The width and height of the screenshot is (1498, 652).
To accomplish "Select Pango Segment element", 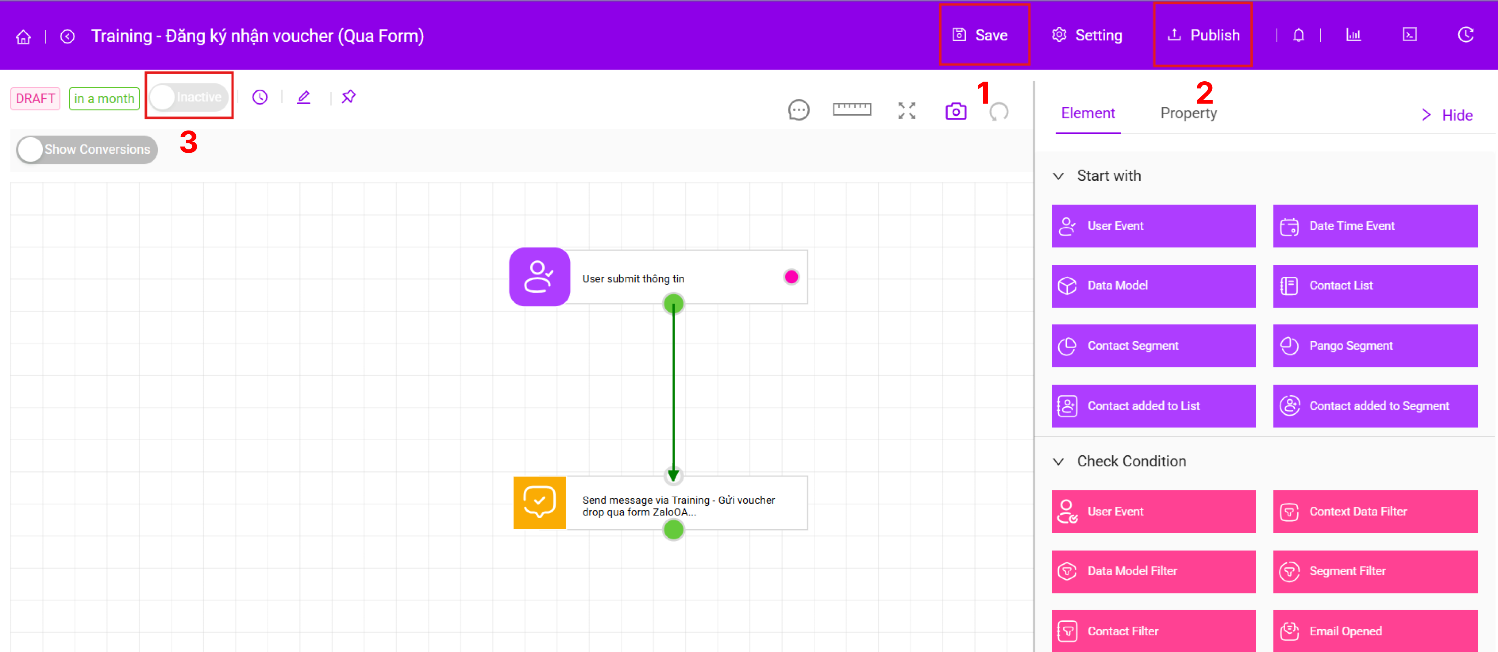I will [x=1375, y=346].
